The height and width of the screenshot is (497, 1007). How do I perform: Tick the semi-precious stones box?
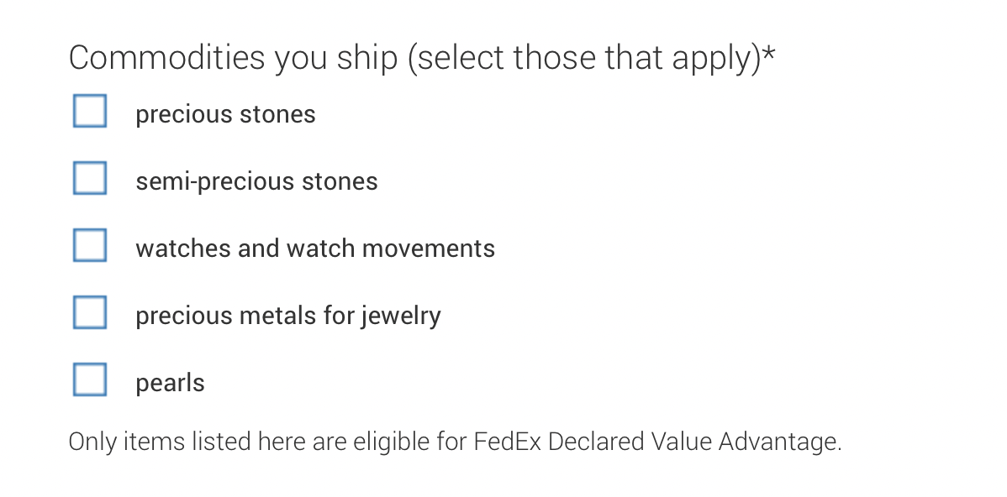[x=90, y=179]
